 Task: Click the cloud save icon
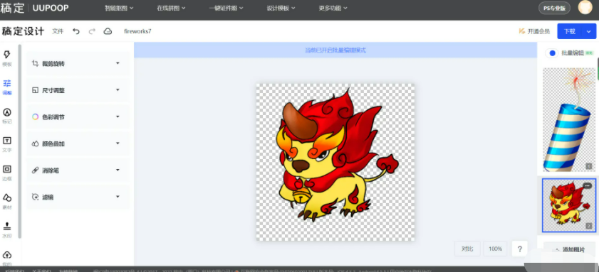tap(108, 31)
